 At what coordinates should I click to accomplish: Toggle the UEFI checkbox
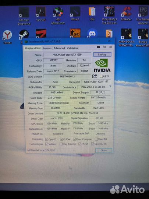(x=101, y=76)
